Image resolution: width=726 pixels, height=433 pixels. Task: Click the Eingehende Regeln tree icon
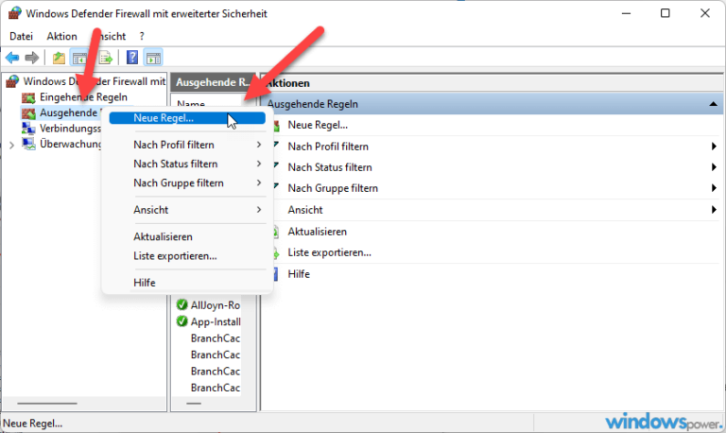28,97
